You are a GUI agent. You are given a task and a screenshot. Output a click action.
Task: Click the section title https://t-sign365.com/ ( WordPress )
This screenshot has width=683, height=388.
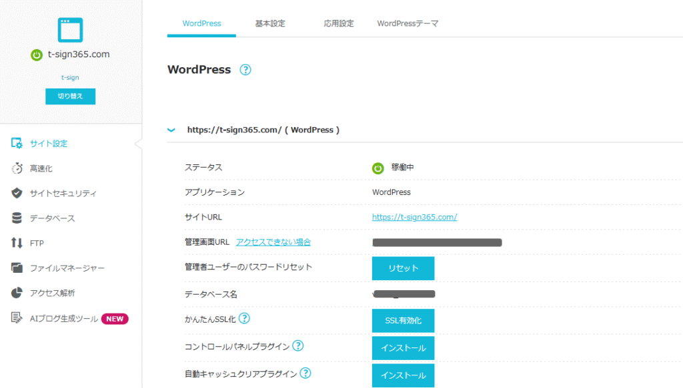(263, 130)
